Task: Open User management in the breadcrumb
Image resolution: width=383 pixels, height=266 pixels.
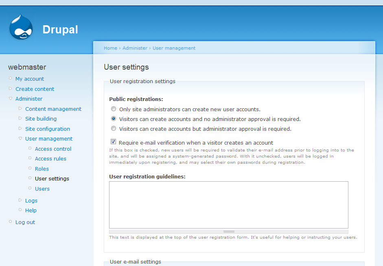Action: point(174,48)
